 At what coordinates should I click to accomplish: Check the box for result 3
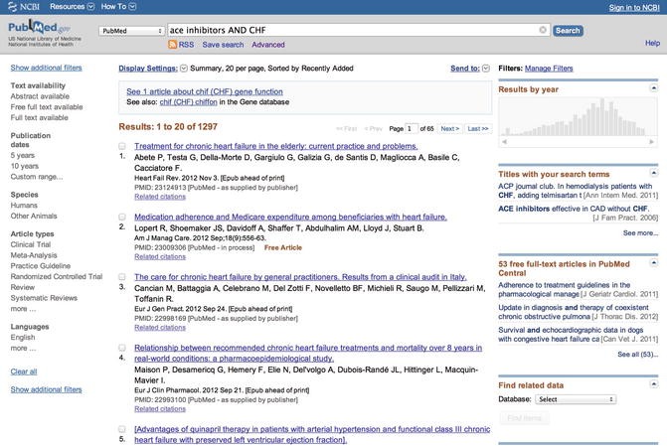click(x=122, y=277)
